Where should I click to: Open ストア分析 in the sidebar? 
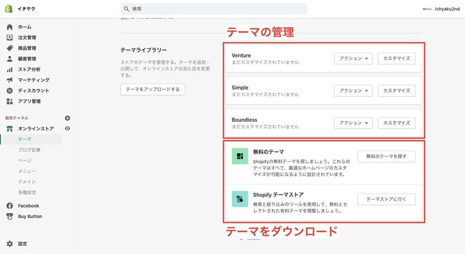coord(31,69)
